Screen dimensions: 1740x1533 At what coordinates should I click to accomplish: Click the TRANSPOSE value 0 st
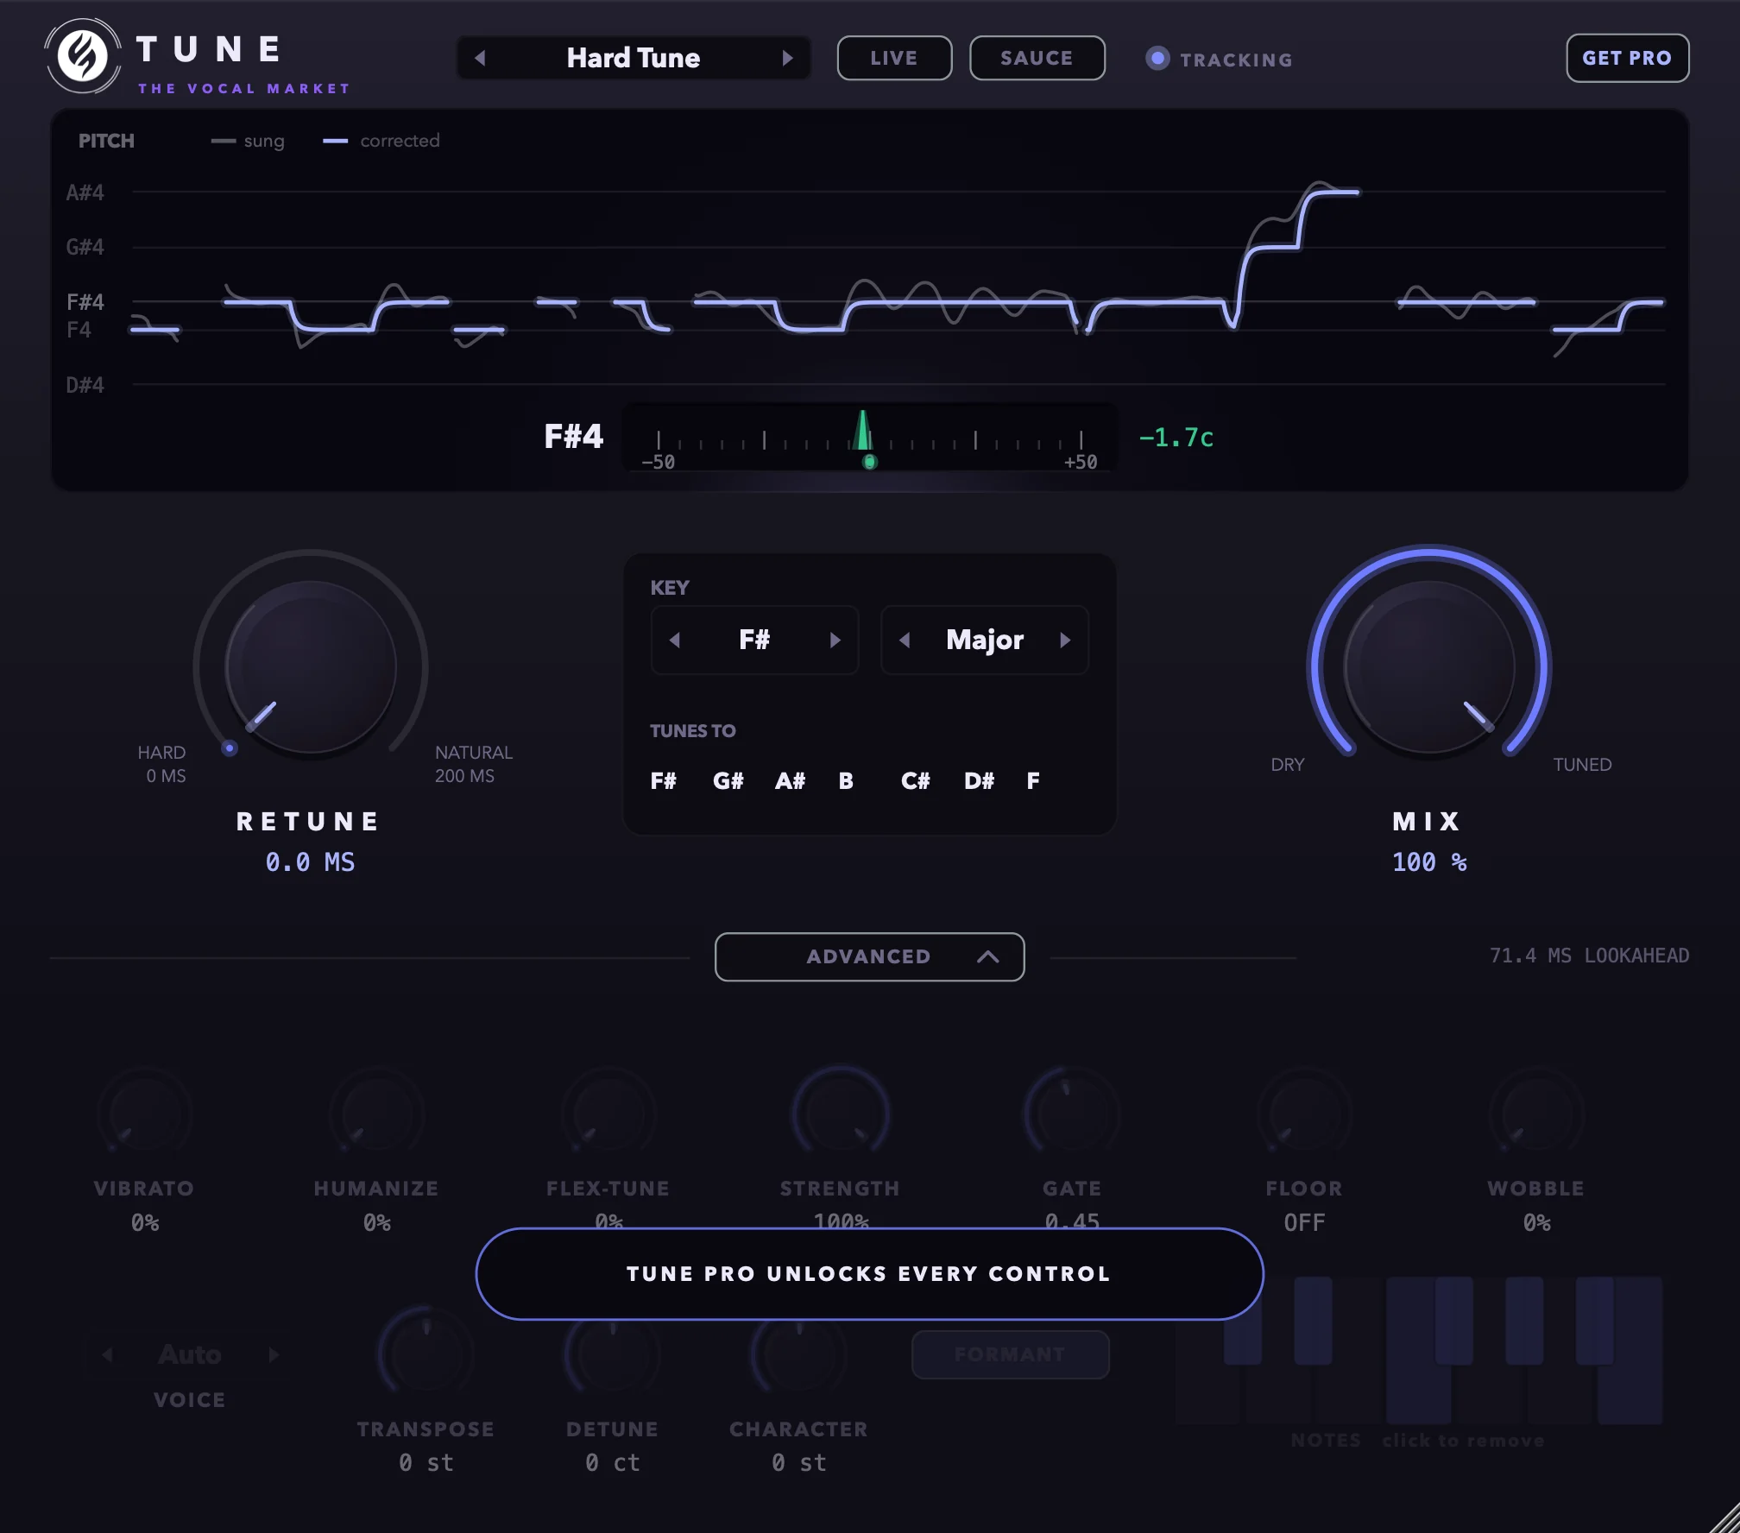(x=426, y=1462)
